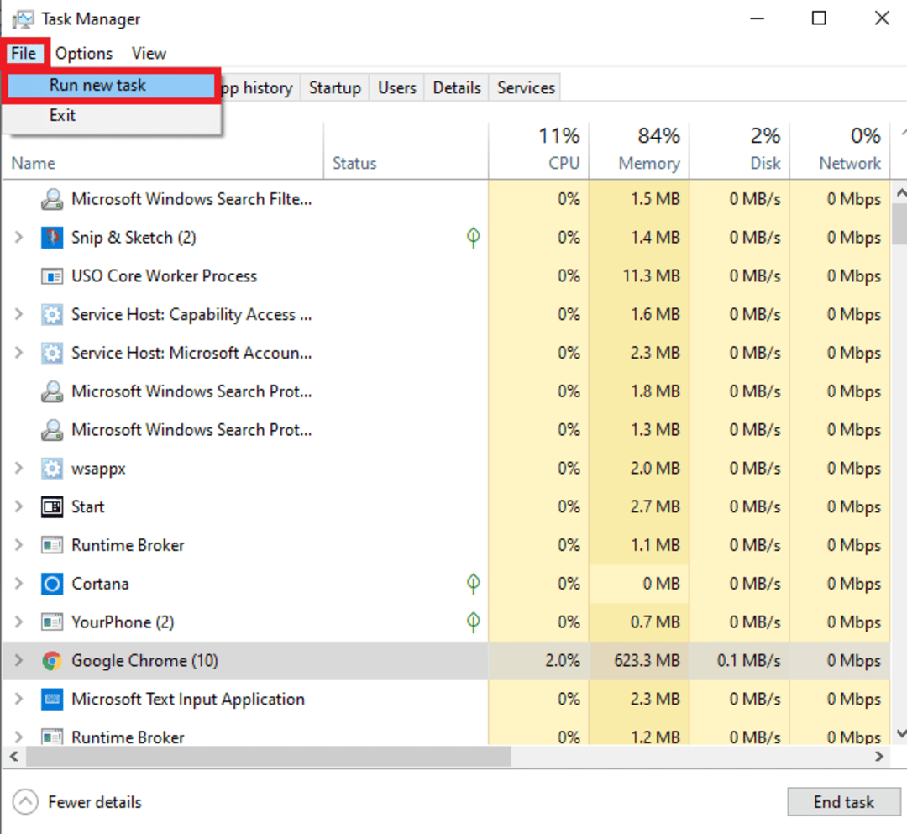Sort by the Status column header
907x834 pixels.
click(x=406, y=150)
